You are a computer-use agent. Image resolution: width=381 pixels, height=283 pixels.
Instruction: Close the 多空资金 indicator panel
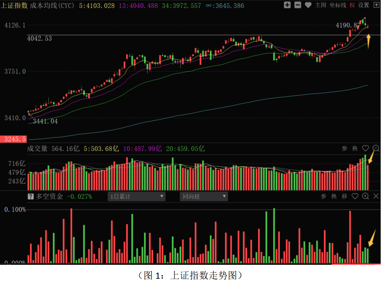[376, 196]
